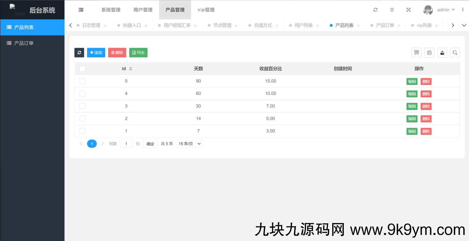Expand the tab list down chevron
This screenshot has width=469, height=241.
point(464,25)
